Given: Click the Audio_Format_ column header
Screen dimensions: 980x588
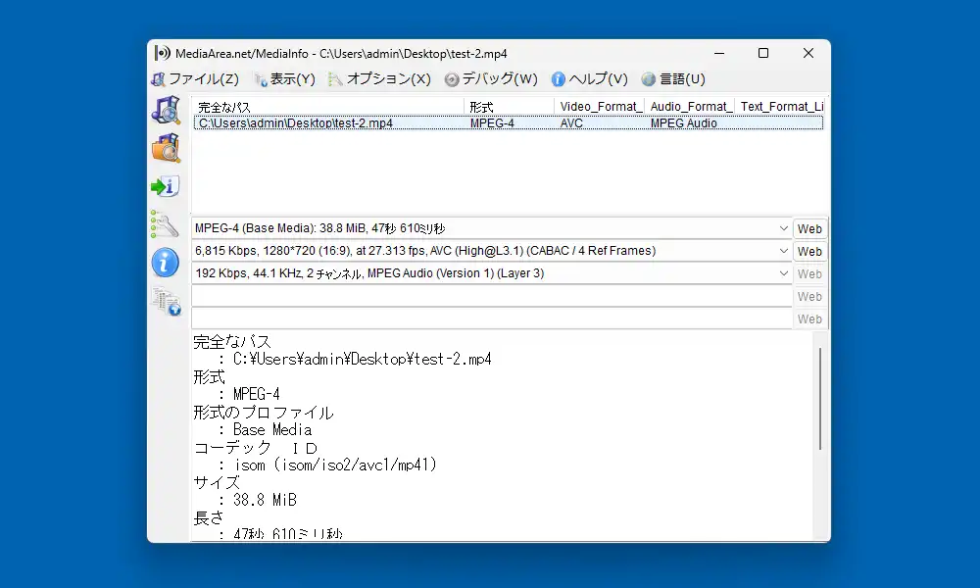Looking at the screenshot, I should pyautogui.click(x=689, y=107).
